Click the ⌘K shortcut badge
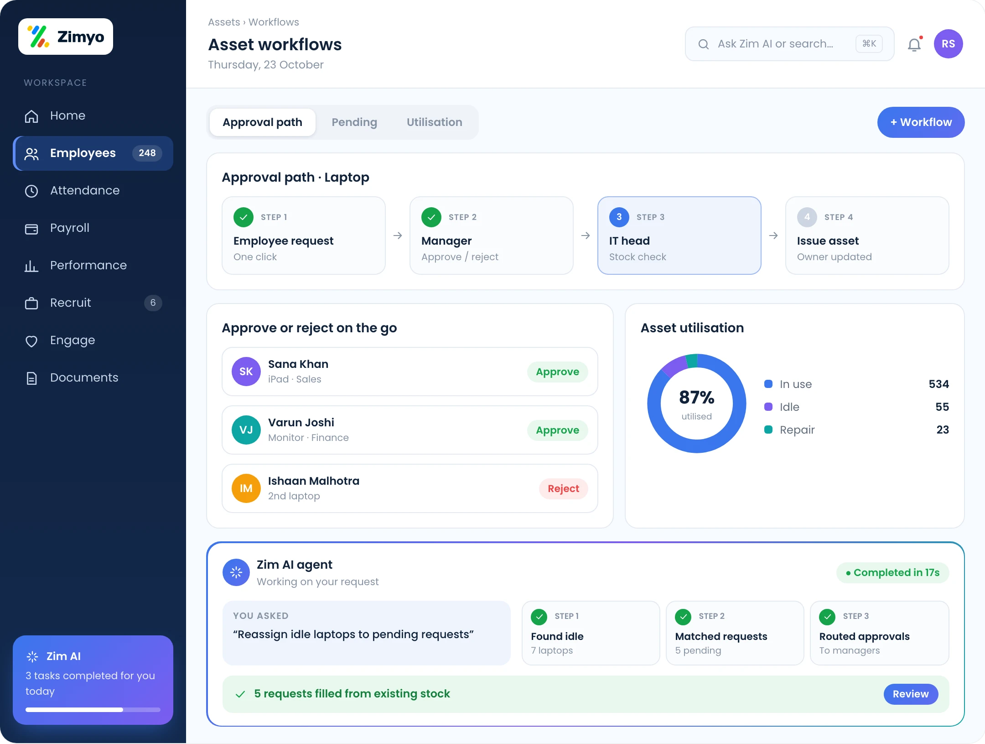The width and height of the screenshot is (985, 744). pyautogui.click(x=869, y=44)
